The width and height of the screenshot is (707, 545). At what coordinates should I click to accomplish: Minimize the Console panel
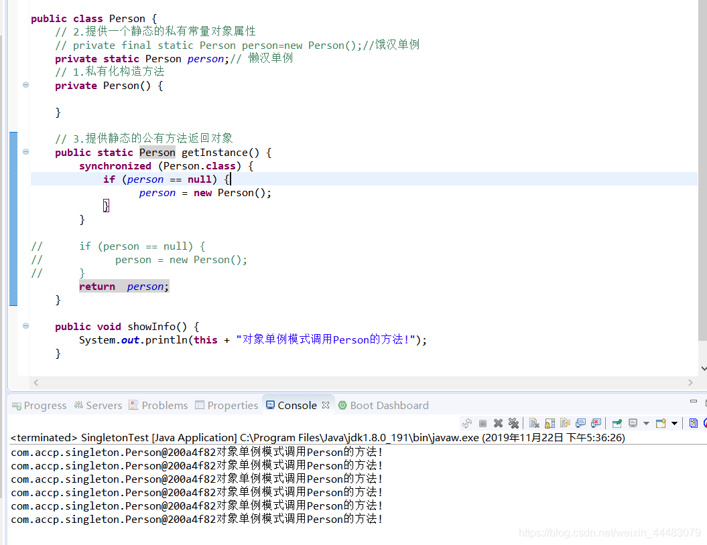(694, 401)
